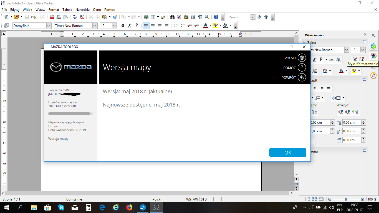
Task: Expand the Domyślnie paragraph style dropdown
Action: click(49, 26)
